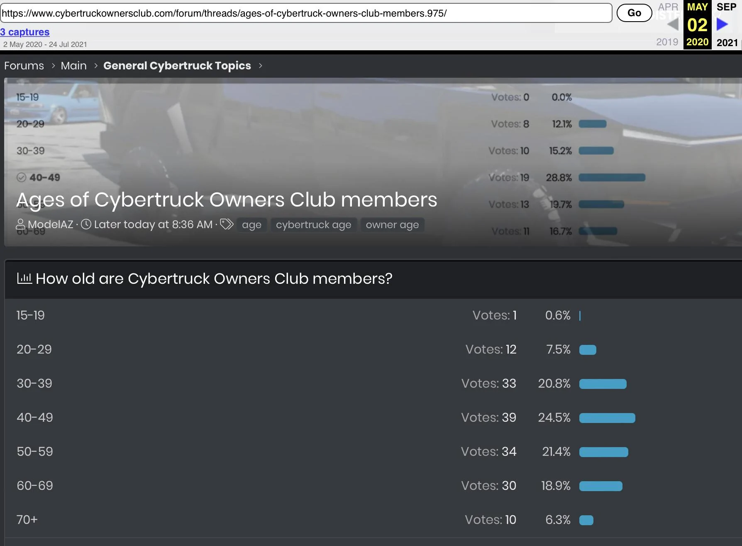Click 'Votes: 30' for the 60-69 row
Viewport: 742px width, 546px height.
pos(489,486)
